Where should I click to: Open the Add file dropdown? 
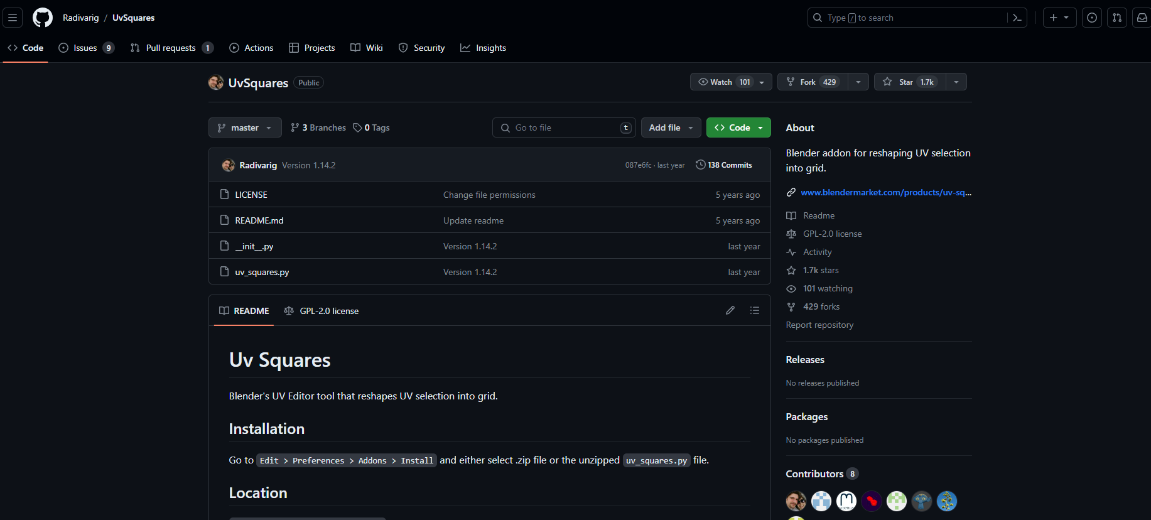pyautogui.click(x=671, y=127)
